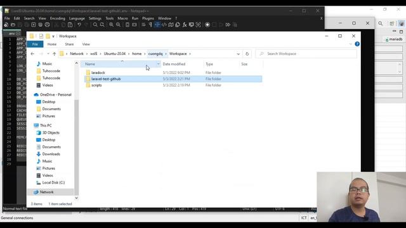Click the Zoom out icon in Notepad++ toolbar
The image size is (406, 228).
coord(119,25)
